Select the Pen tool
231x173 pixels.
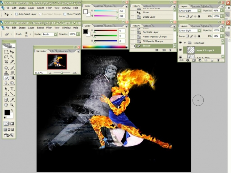pyautogui.click(x=6, y=94)
